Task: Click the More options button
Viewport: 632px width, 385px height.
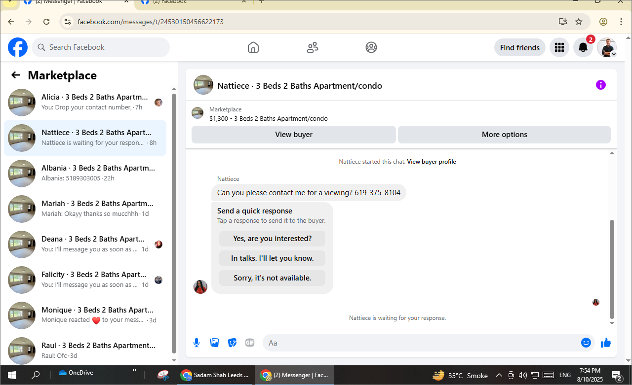Action: (504, 134)
